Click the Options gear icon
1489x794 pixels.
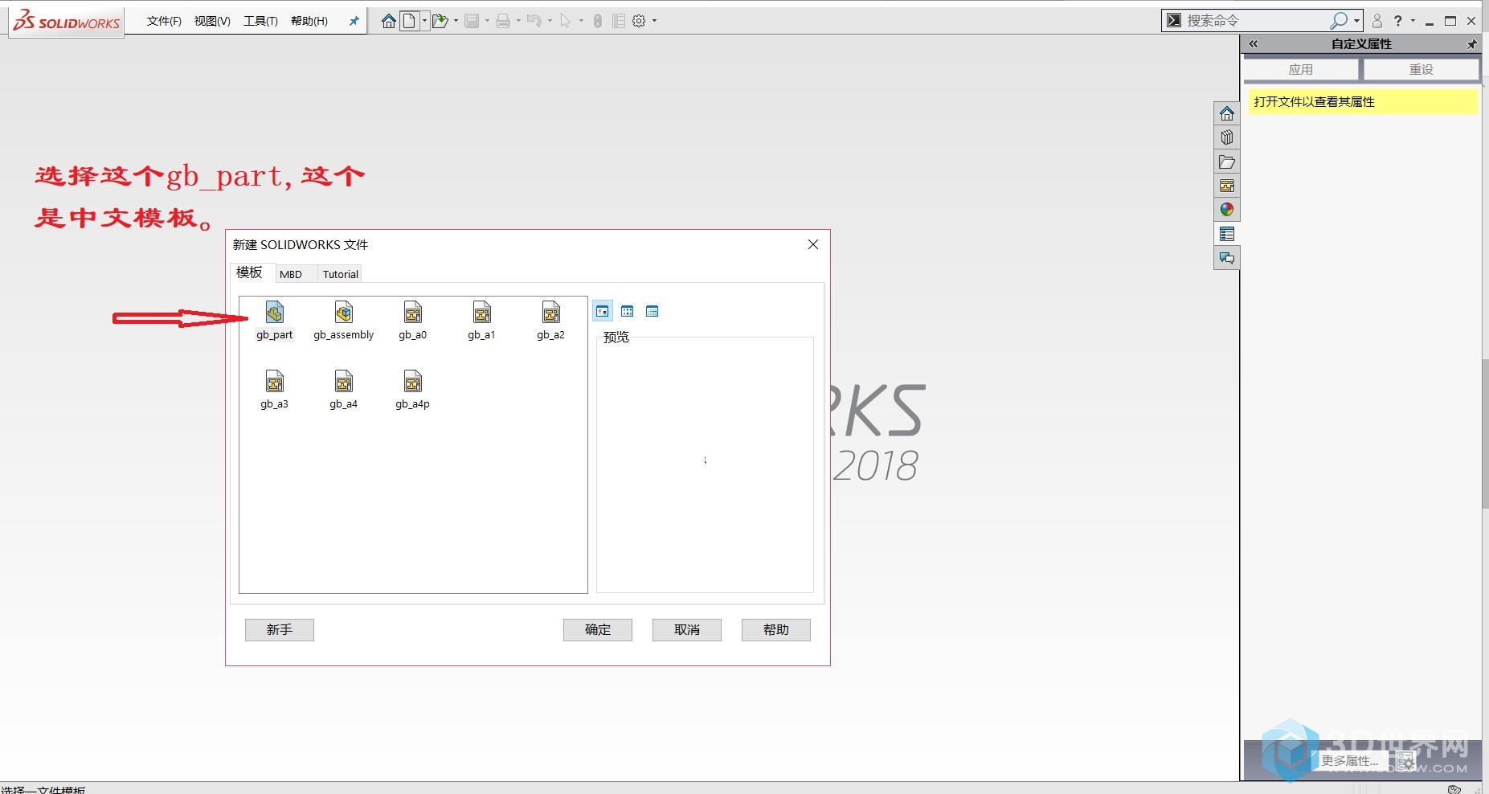pyautogui.click(x=639, y=21)
